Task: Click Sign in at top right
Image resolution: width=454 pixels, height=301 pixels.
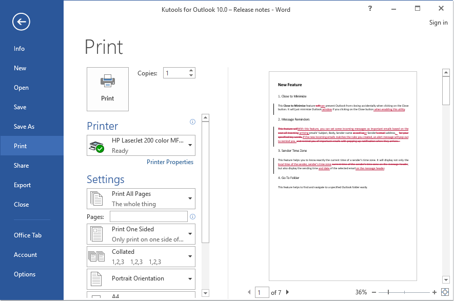Action: pos(438,23)
